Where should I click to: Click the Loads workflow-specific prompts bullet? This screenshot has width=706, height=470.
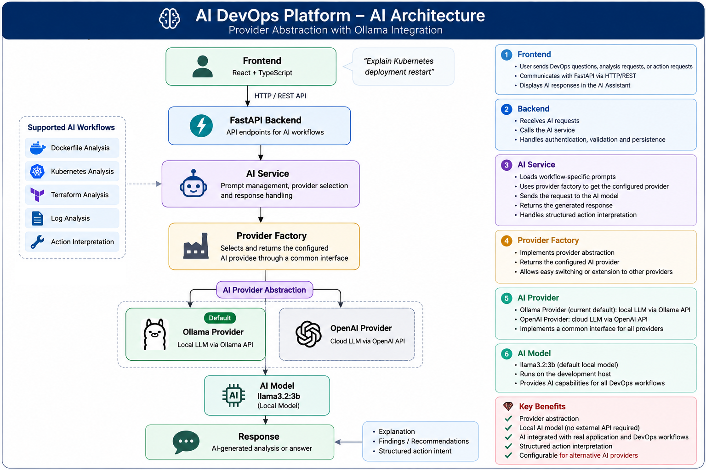tap(568, 177)
